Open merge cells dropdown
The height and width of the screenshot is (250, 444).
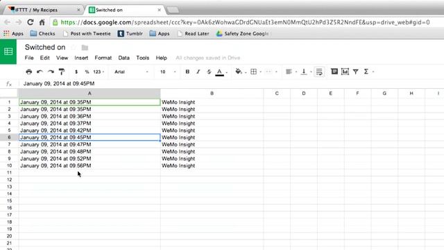point(271,72)
